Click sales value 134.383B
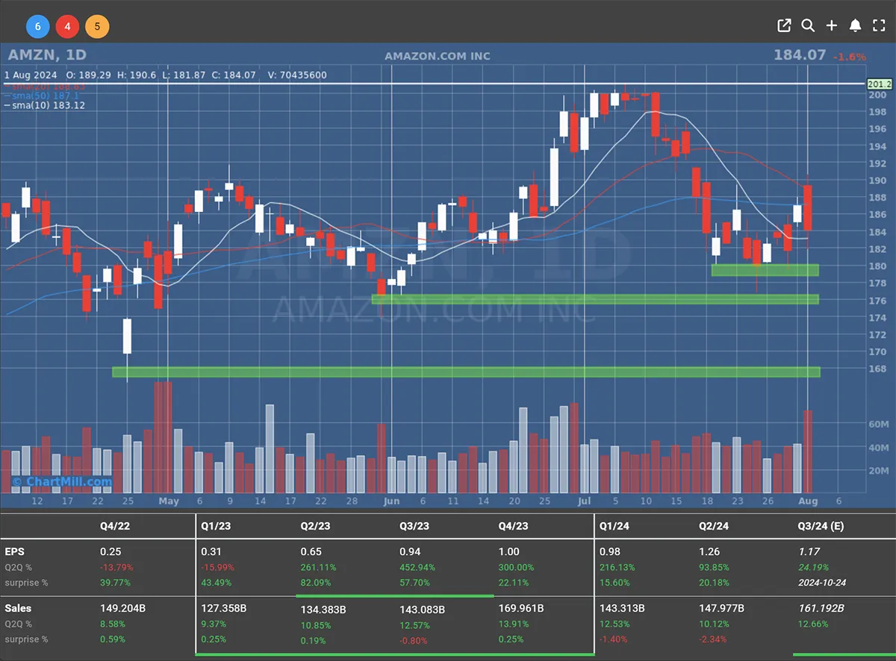Screen dimensions: 896x661 [x=323, y=609]
